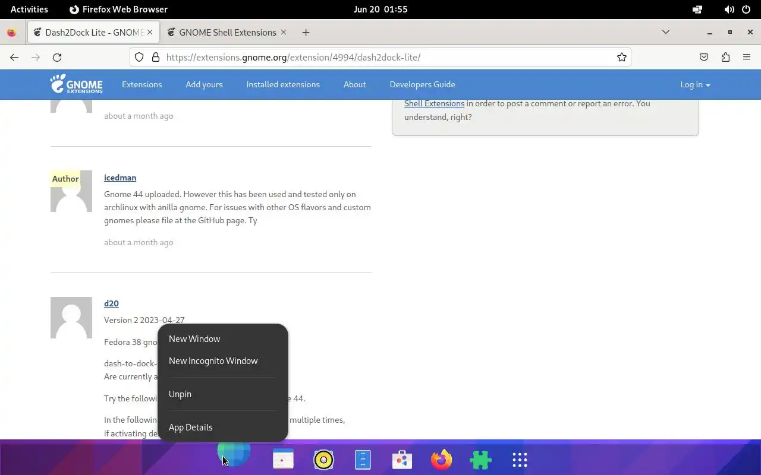
Task: List all tabs dropdown arrow
Action: pos(666,32)
